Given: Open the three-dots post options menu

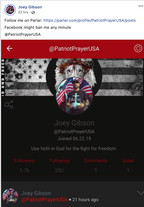Looking at the screenshot, I should 141,6.
